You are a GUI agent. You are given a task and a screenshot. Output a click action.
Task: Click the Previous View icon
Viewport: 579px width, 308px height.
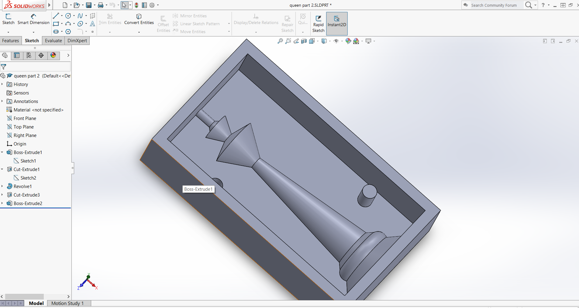(x=296, y=41)
